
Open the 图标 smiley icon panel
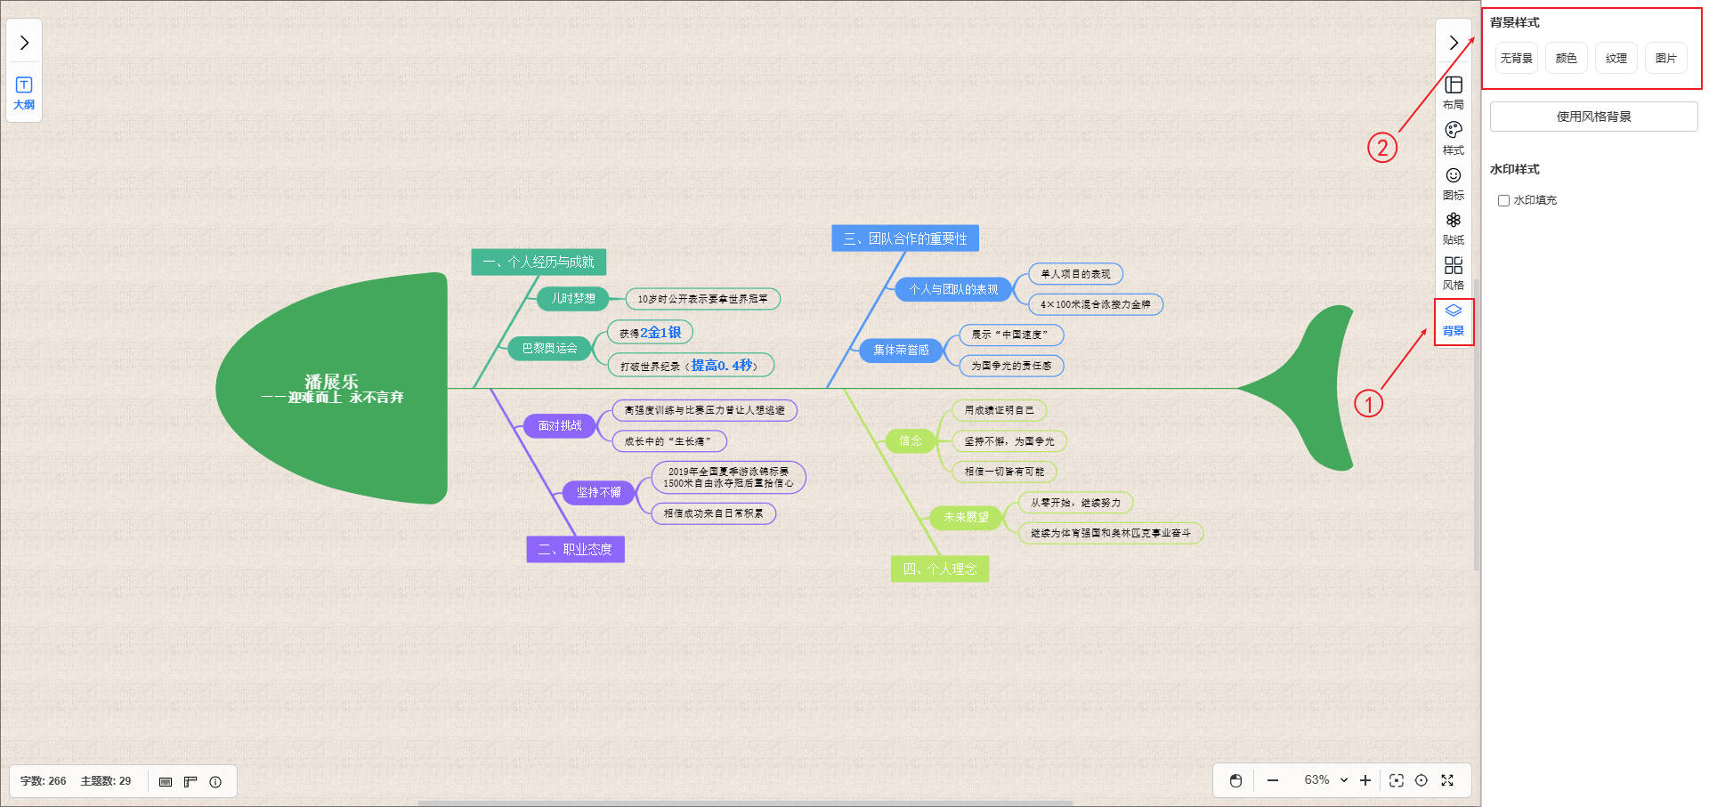pyautogui.click(x=1453, y=182)
